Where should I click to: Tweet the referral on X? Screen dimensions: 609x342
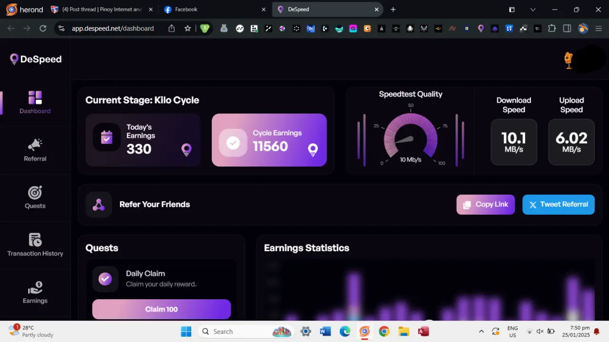[559, 204]
